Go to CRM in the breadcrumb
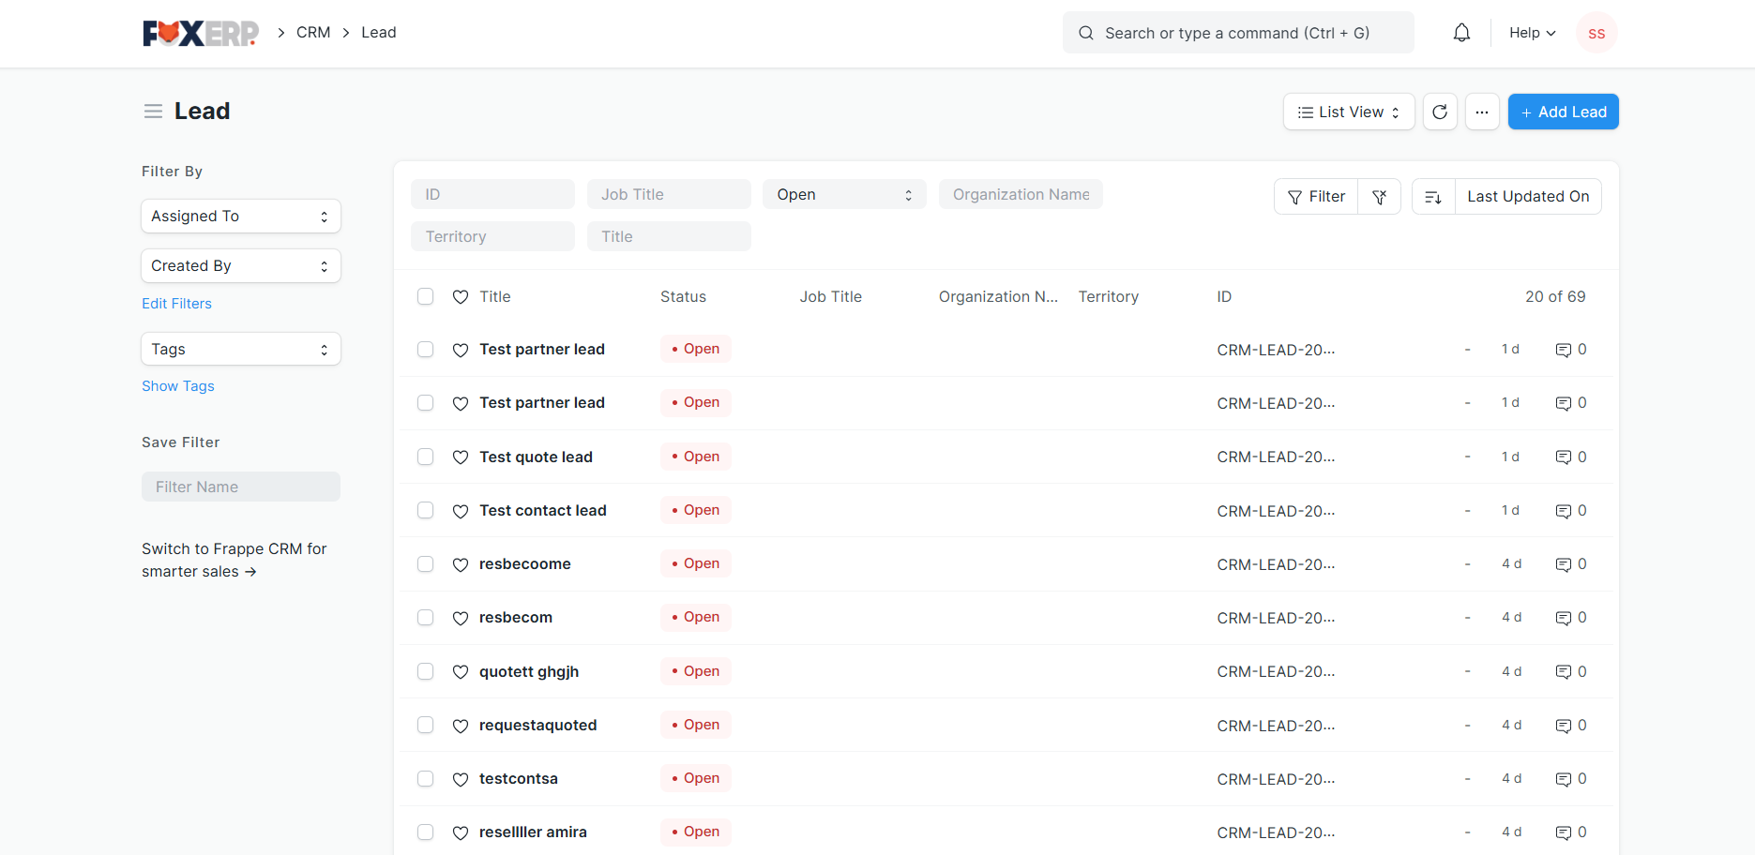This screenshot has width=1755, height=855. click(x=313, y=32)
